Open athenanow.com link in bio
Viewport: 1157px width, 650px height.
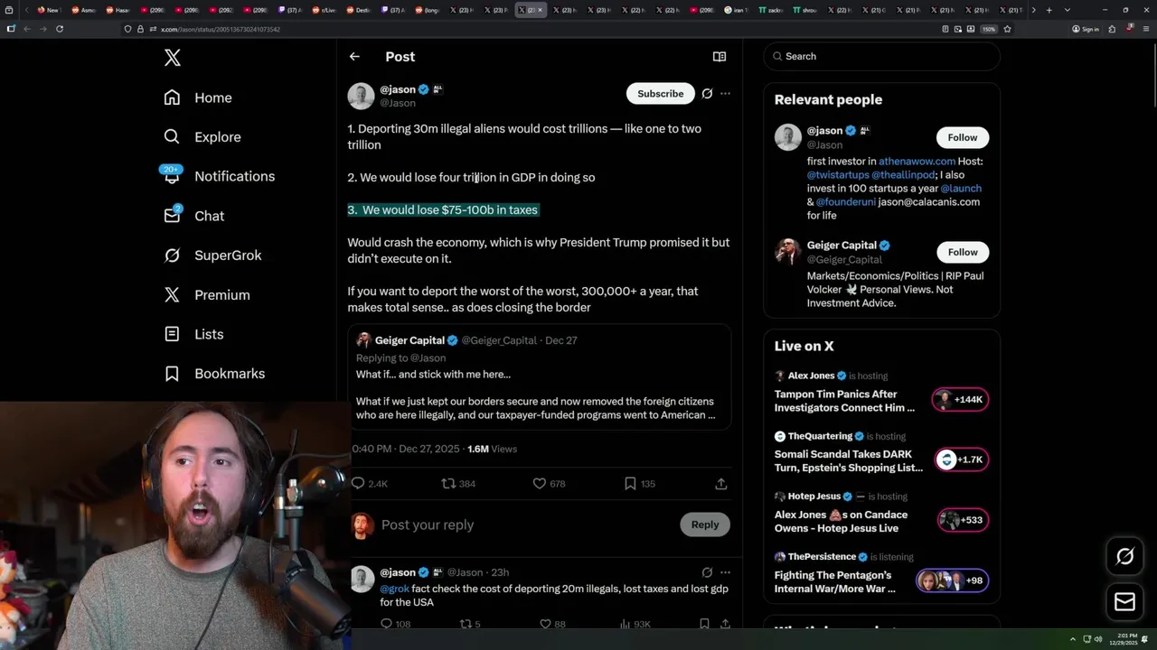point(917,161)
